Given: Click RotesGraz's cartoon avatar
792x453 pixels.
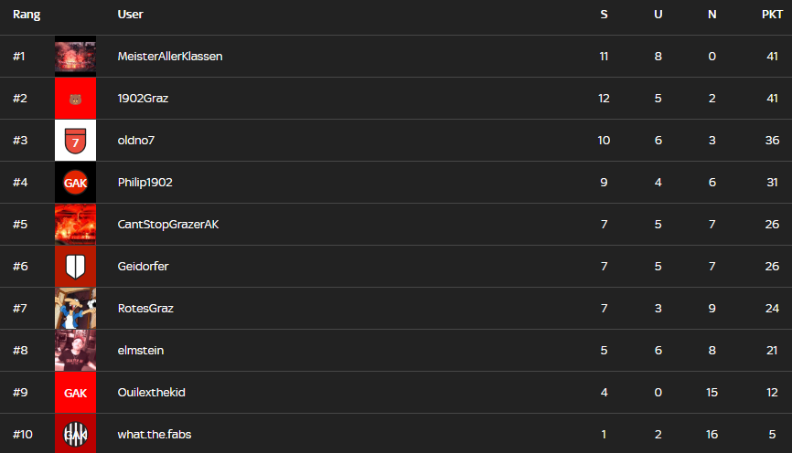Looking at the screenshot, I should pos(75,309).
